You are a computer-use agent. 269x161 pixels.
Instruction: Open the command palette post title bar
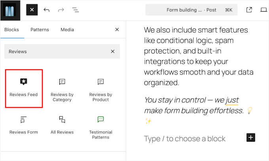point(191,10)
